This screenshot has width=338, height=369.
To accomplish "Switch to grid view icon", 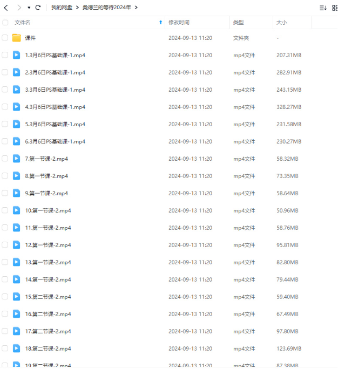I will point(335,8).
